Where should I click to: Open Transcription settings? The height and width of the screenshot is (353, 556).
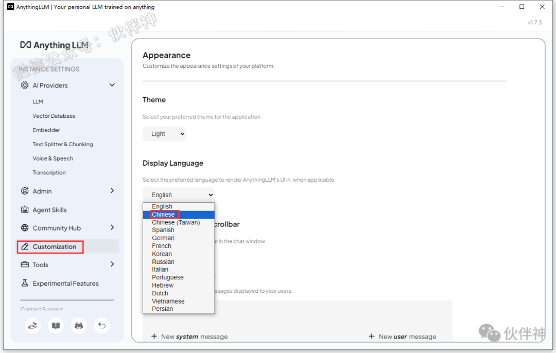49,172
